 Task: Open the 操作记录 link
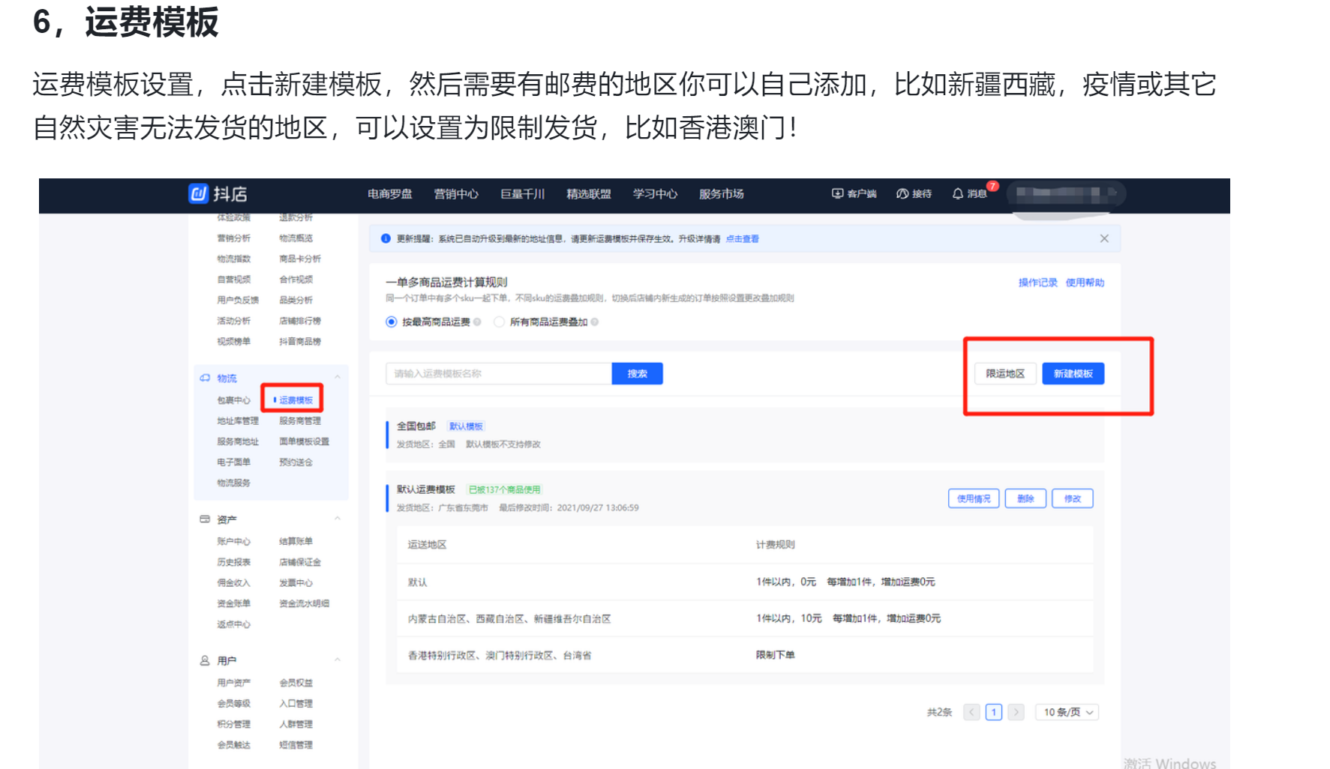[1038, 283]
